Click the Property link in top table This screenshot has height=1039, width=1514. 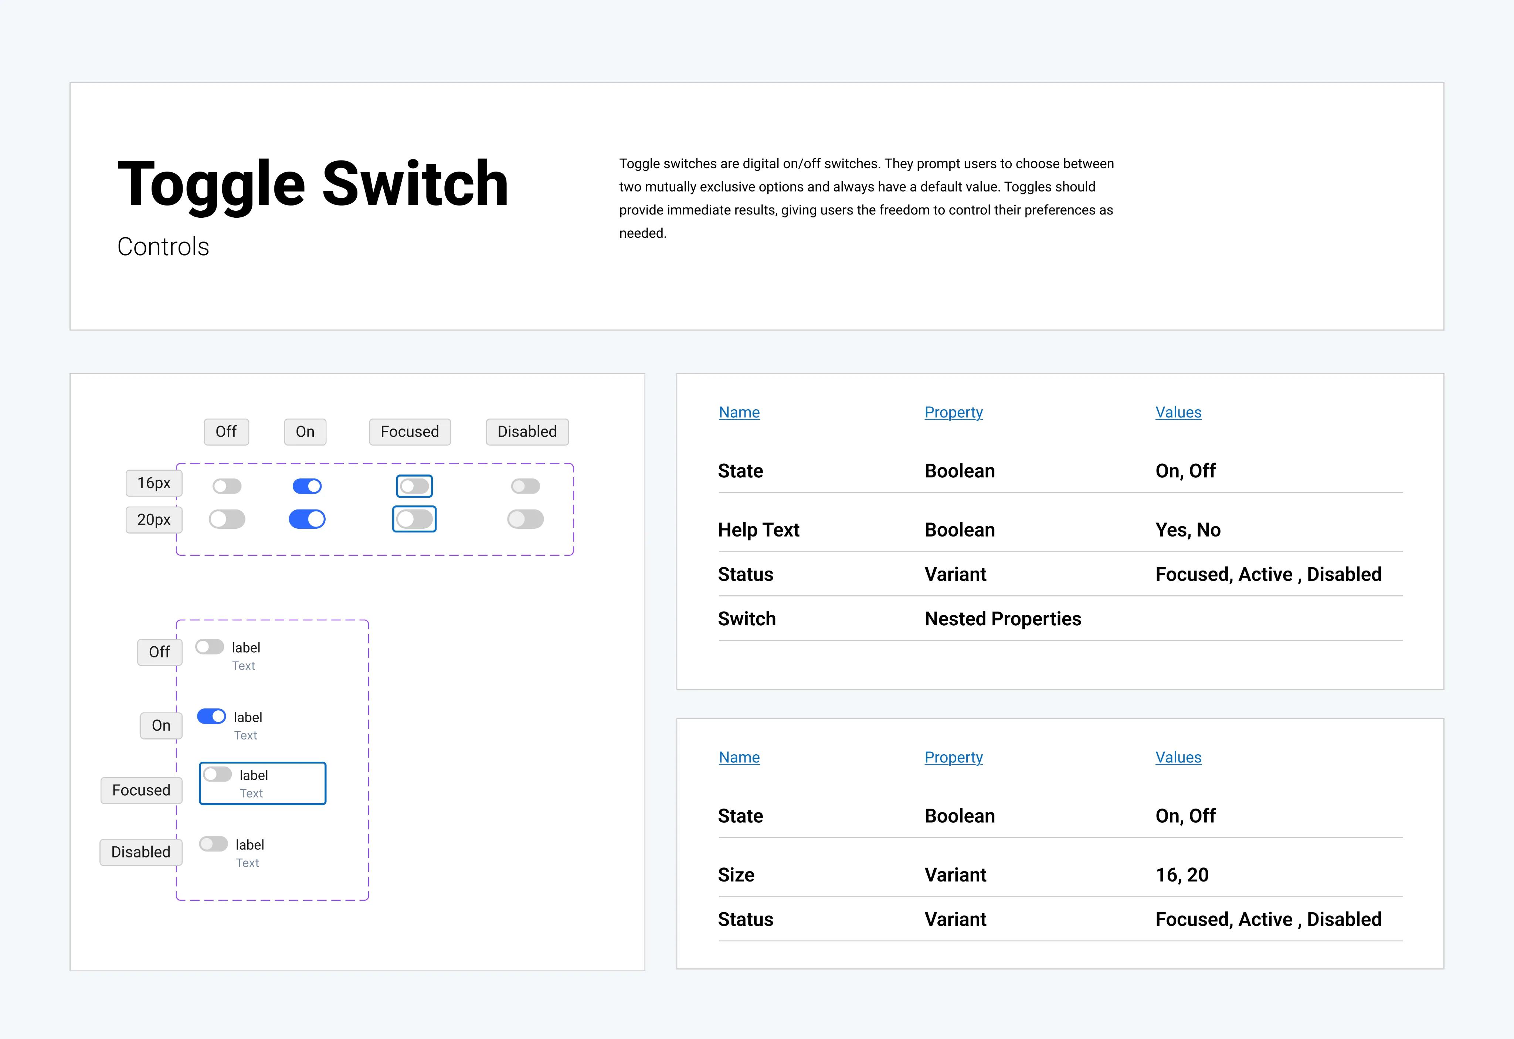(954, 412)
